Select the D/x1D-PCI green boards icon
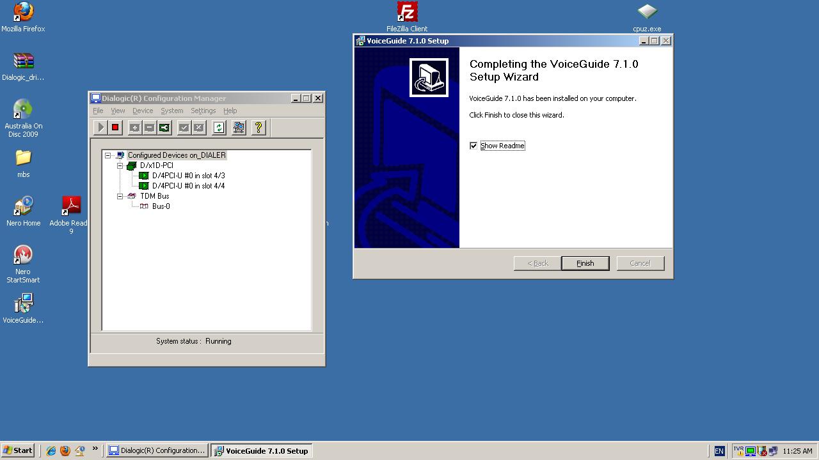 [132, 165]
